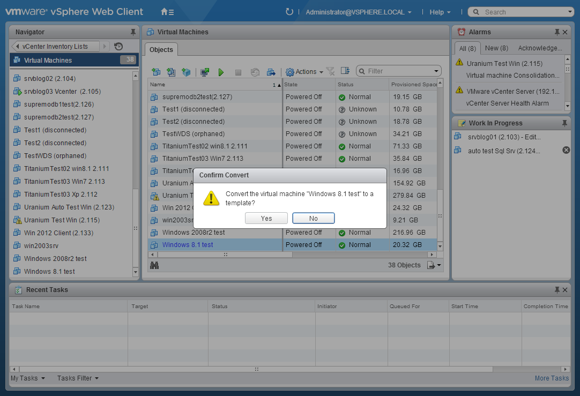
Task: Select TitaniumTest03 Xp 2.112 in the Navigator
Action: tap(61, 194)
